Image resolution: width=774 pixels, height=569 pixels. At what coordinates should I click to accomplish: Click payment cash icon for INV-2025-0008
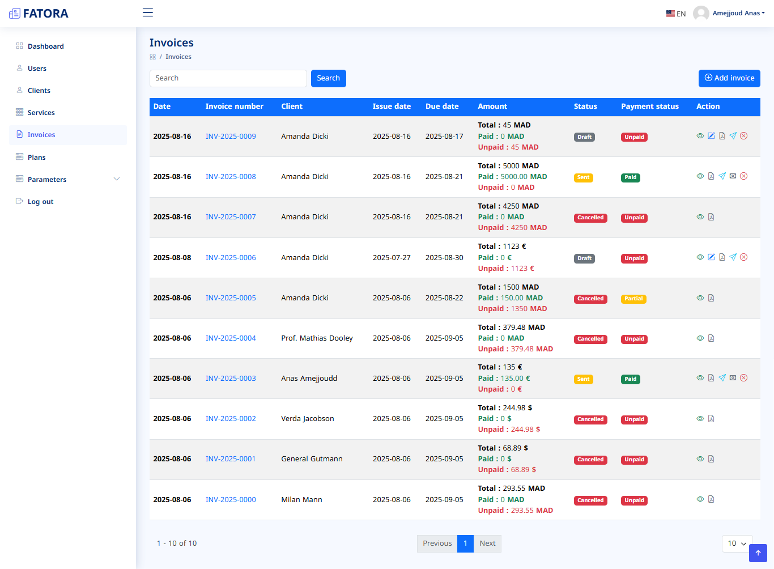tap(733, 176)
